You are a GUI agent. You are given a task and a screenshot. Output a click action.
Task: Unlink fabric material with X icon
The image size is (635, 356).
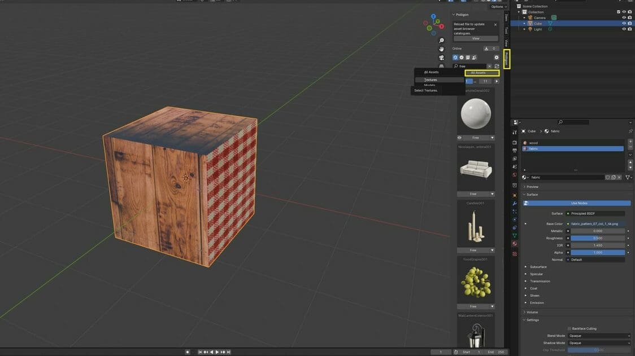619,177
